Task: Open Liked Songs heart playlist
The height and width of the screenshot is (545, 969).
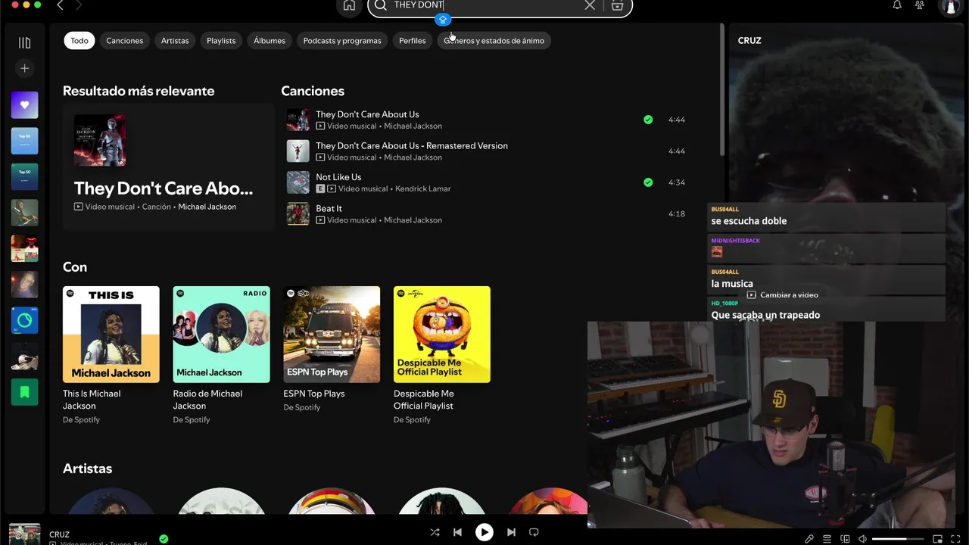Action: pos(24,105)
